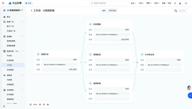Image resolution: width=192 pixels, height=109 pixels.
Task: Click the fit-to-view icon in canvas toolbar
Action: [44, 104]
